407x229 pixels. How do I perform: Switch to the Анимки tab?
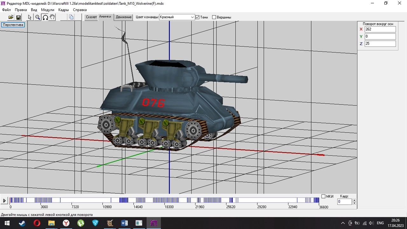coord(105,17)
